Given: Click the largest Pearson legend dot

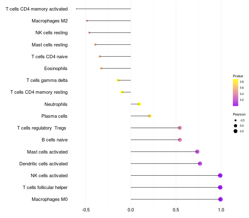Looking at the screenshot, I should click(236, 131).
